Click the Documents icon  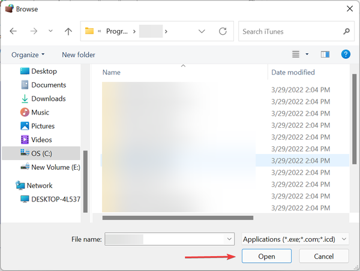click(x=25, y=85)
